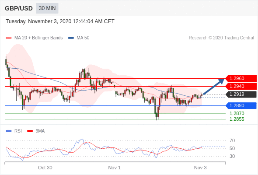Viewport: 258px width, 175px height.
Task: Click the blue 1.2890 pivot price tag
Action: [x=241, y=105]
